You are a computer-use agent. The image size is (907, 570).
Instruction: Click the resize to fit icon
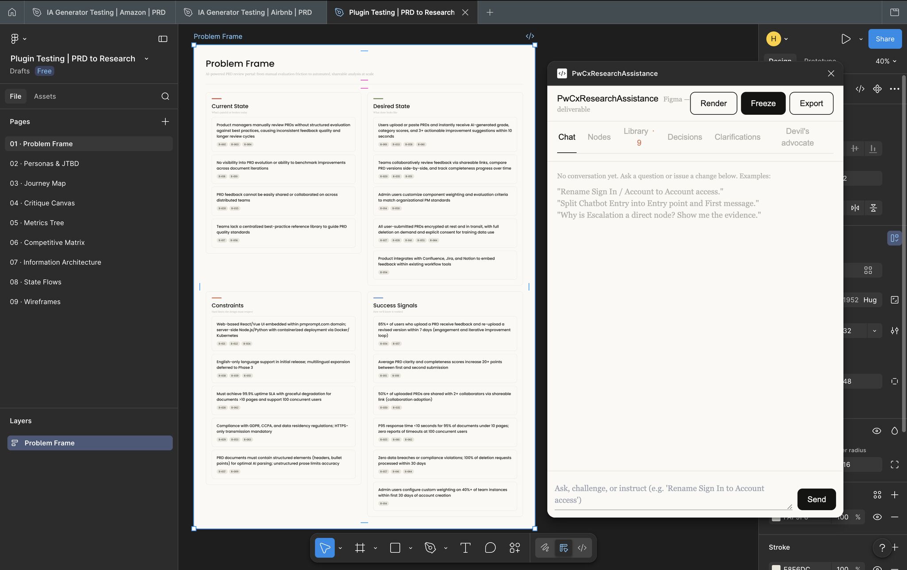(894, 300)
